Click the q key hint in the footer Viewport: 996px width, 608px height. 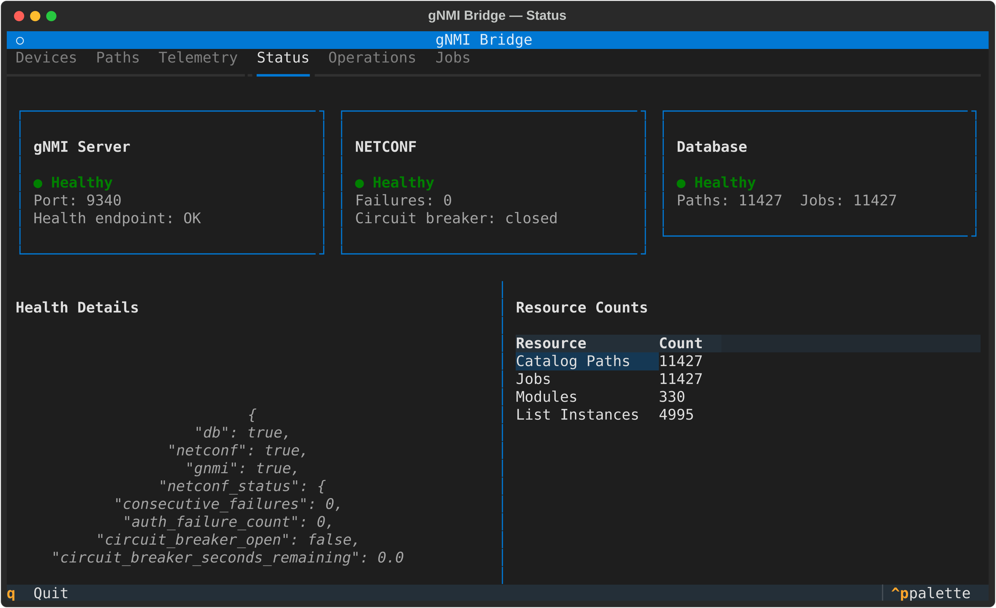click(11, 593)
